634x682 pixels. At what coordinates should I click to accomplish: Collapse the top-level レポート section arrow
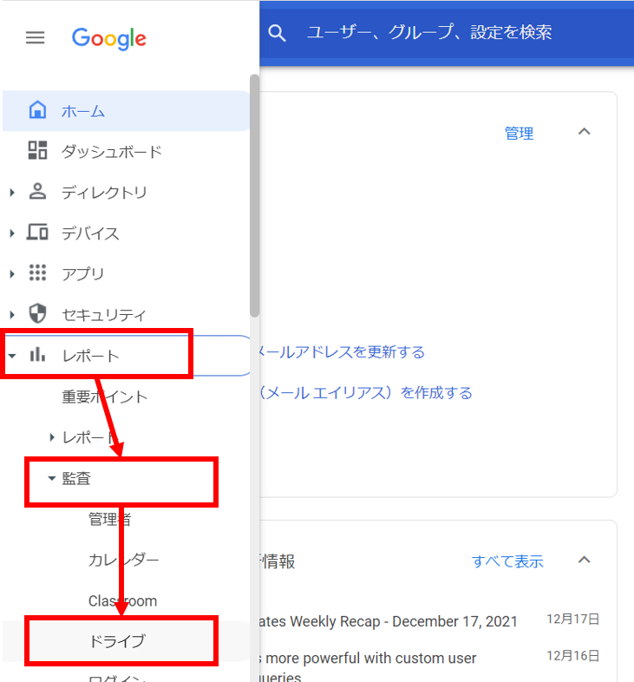[12, 356]
